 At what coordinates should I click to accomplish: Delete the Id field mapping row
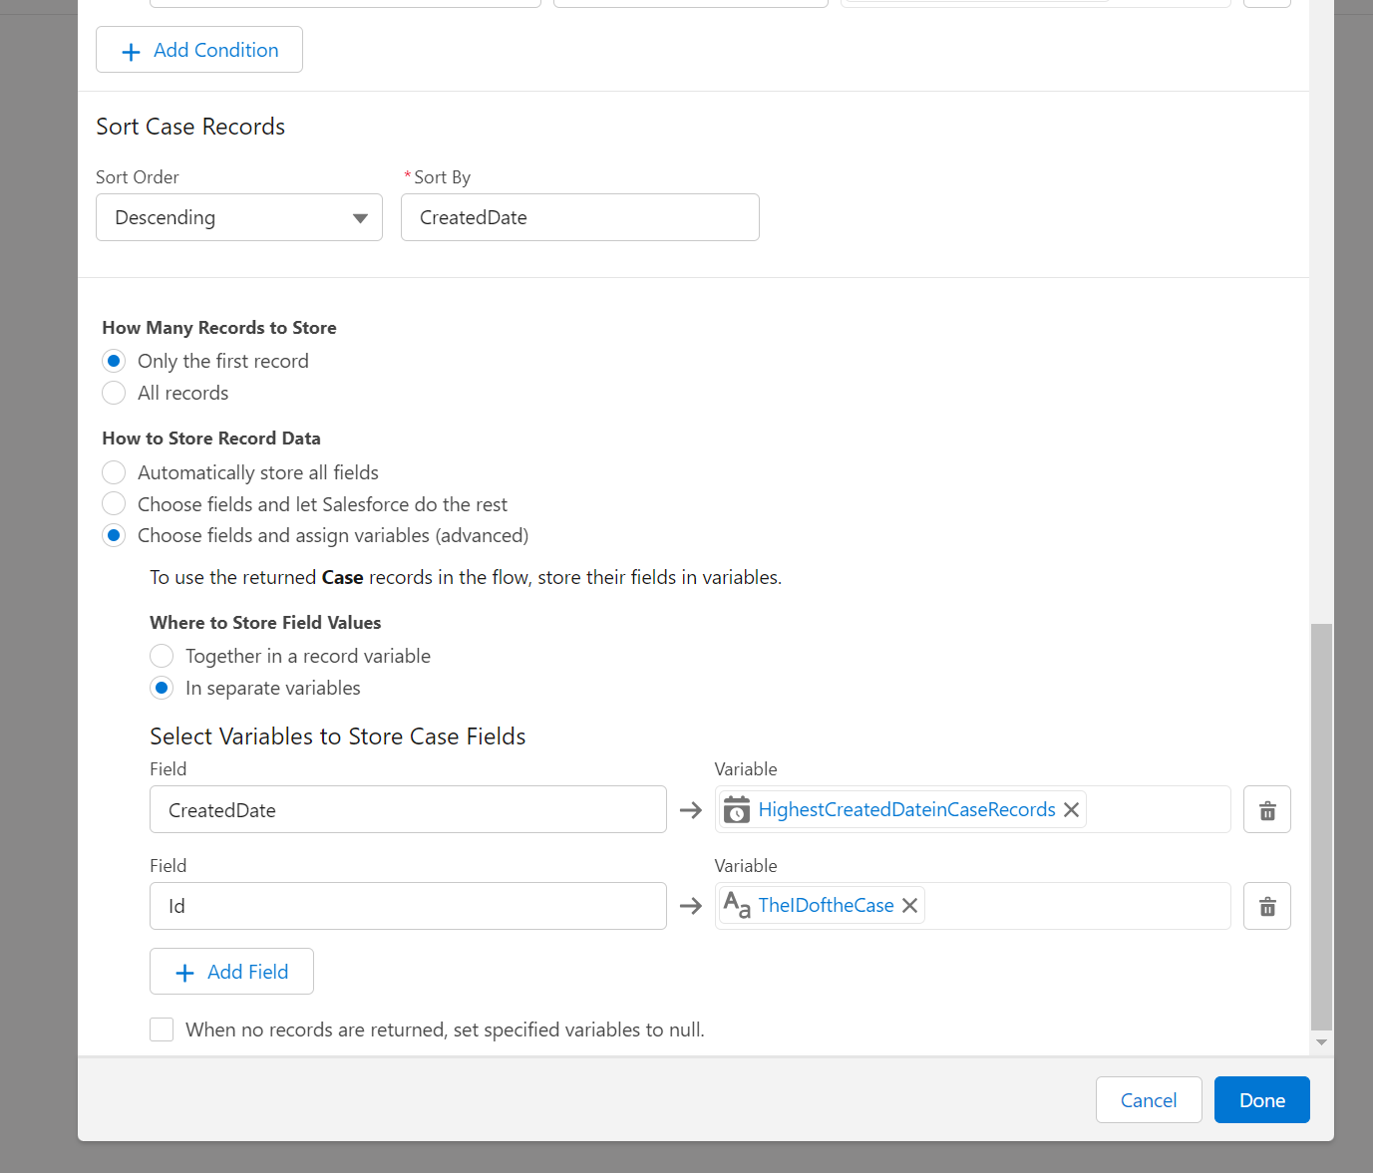[1266, 907]
